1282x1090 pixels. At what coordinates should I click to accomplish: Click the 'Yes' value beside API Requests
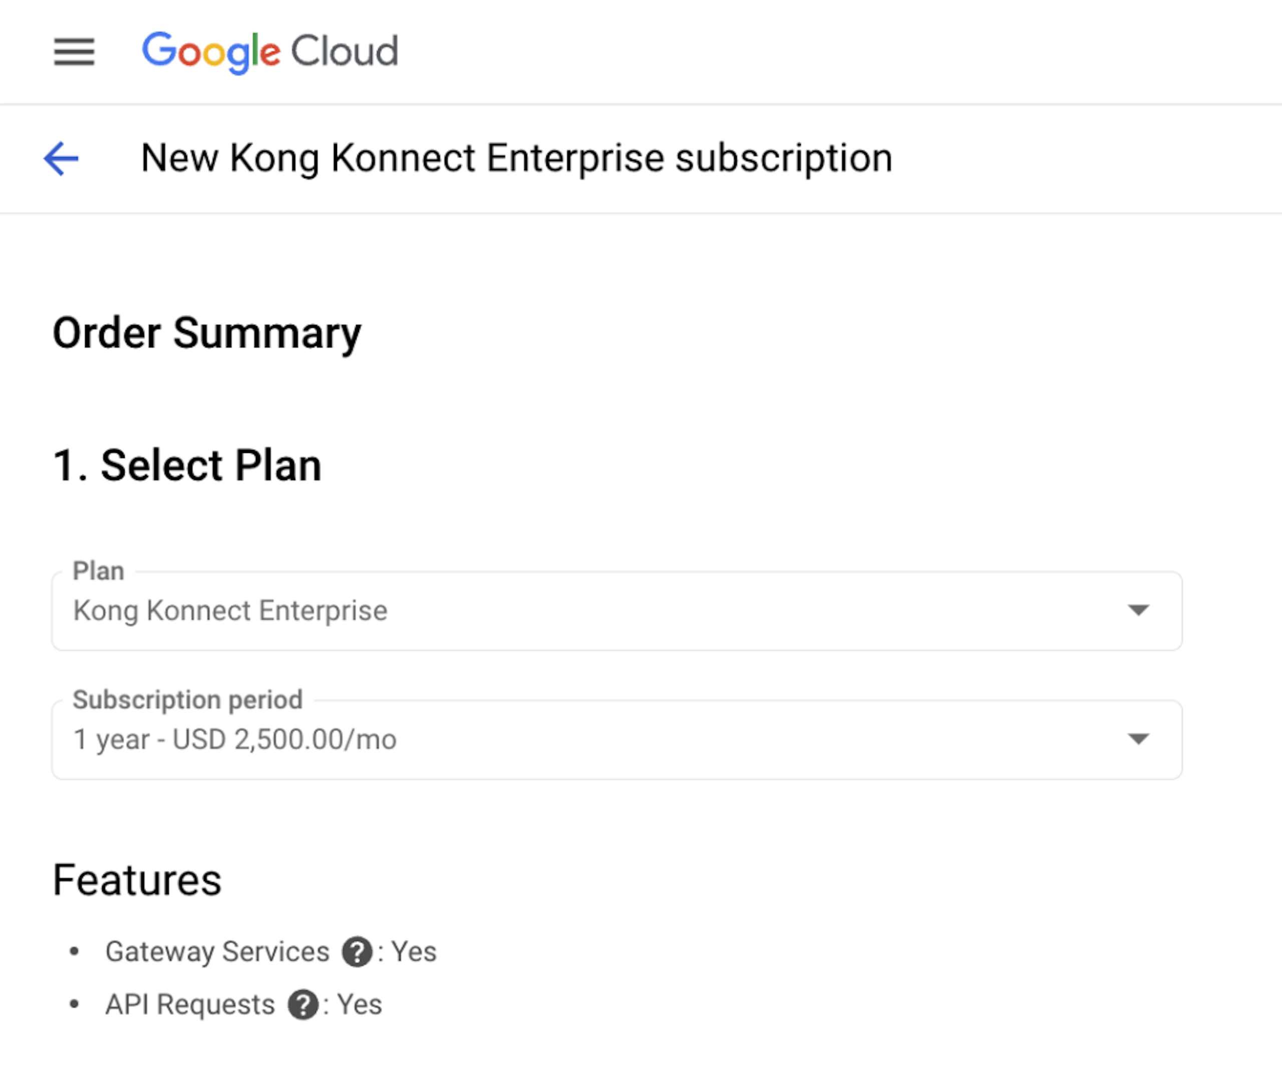[359, 1005]
